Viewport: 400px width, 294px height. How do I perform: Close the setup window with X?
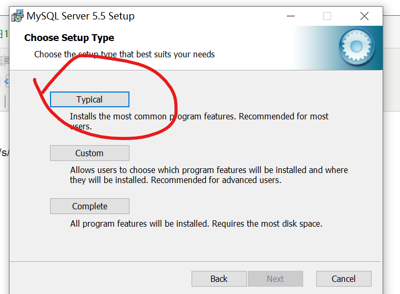tap(364, 16)
